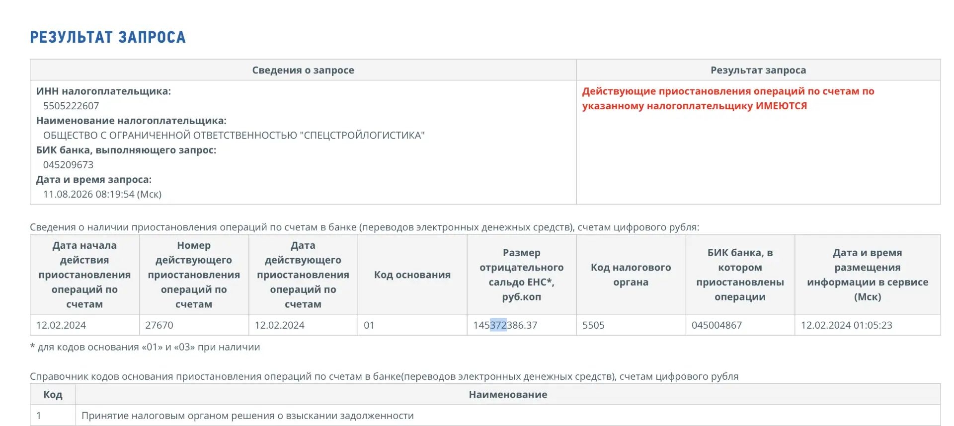The image size is (954, 426).
Task: Click the paragraph Сведения о наличии приостановления
Action: pos(364,227)
